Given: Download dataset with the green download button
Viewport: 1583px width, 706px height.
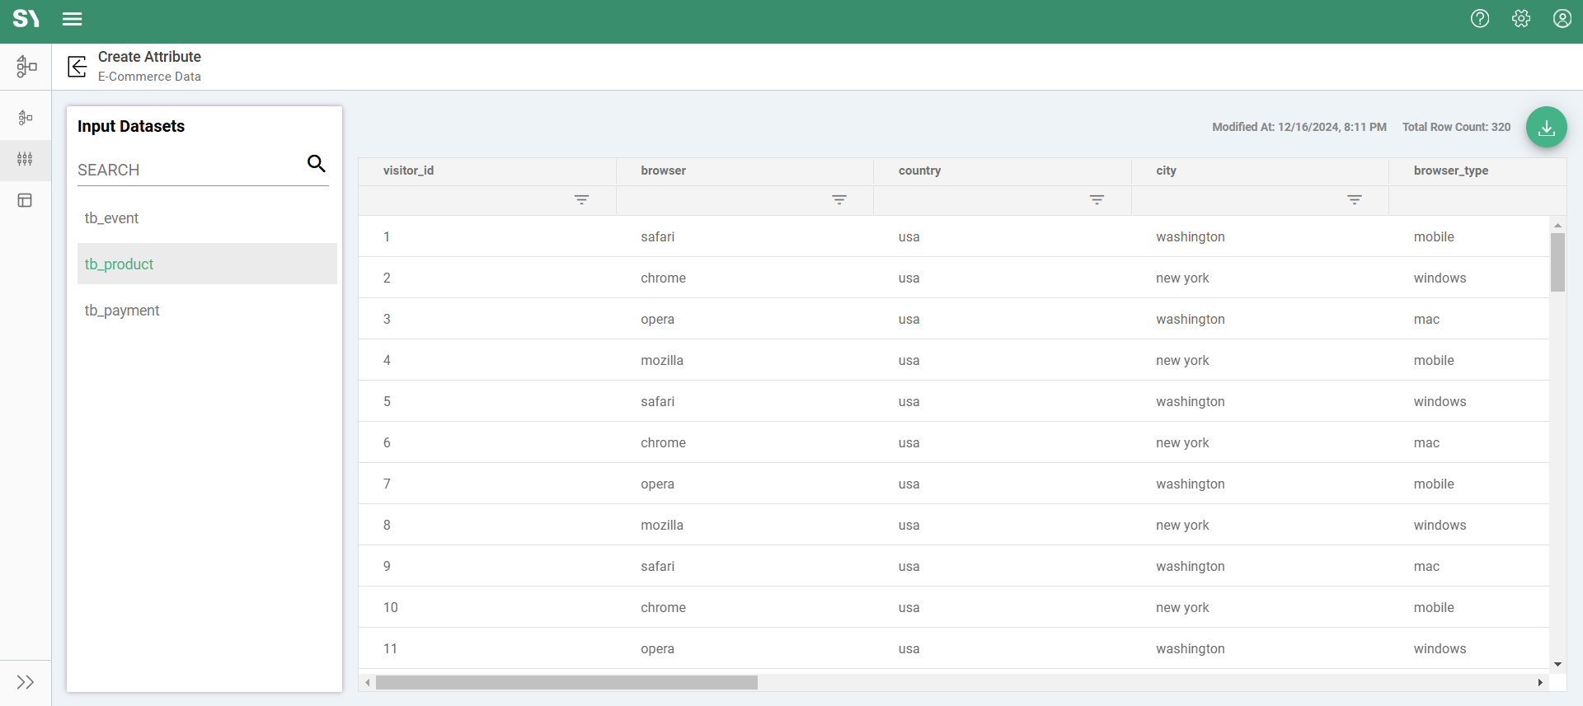Looking at the screenshot, I should tap(1546, 128).
